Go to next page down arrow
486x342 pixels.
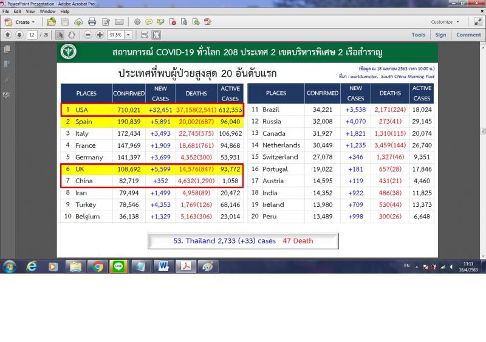point(19,35)
